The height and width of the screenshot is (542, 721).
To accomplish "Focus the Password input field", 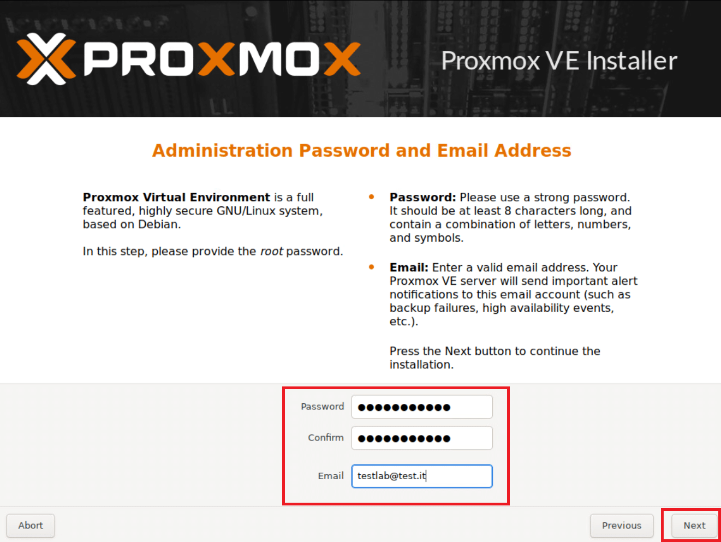I will [422, 407].
